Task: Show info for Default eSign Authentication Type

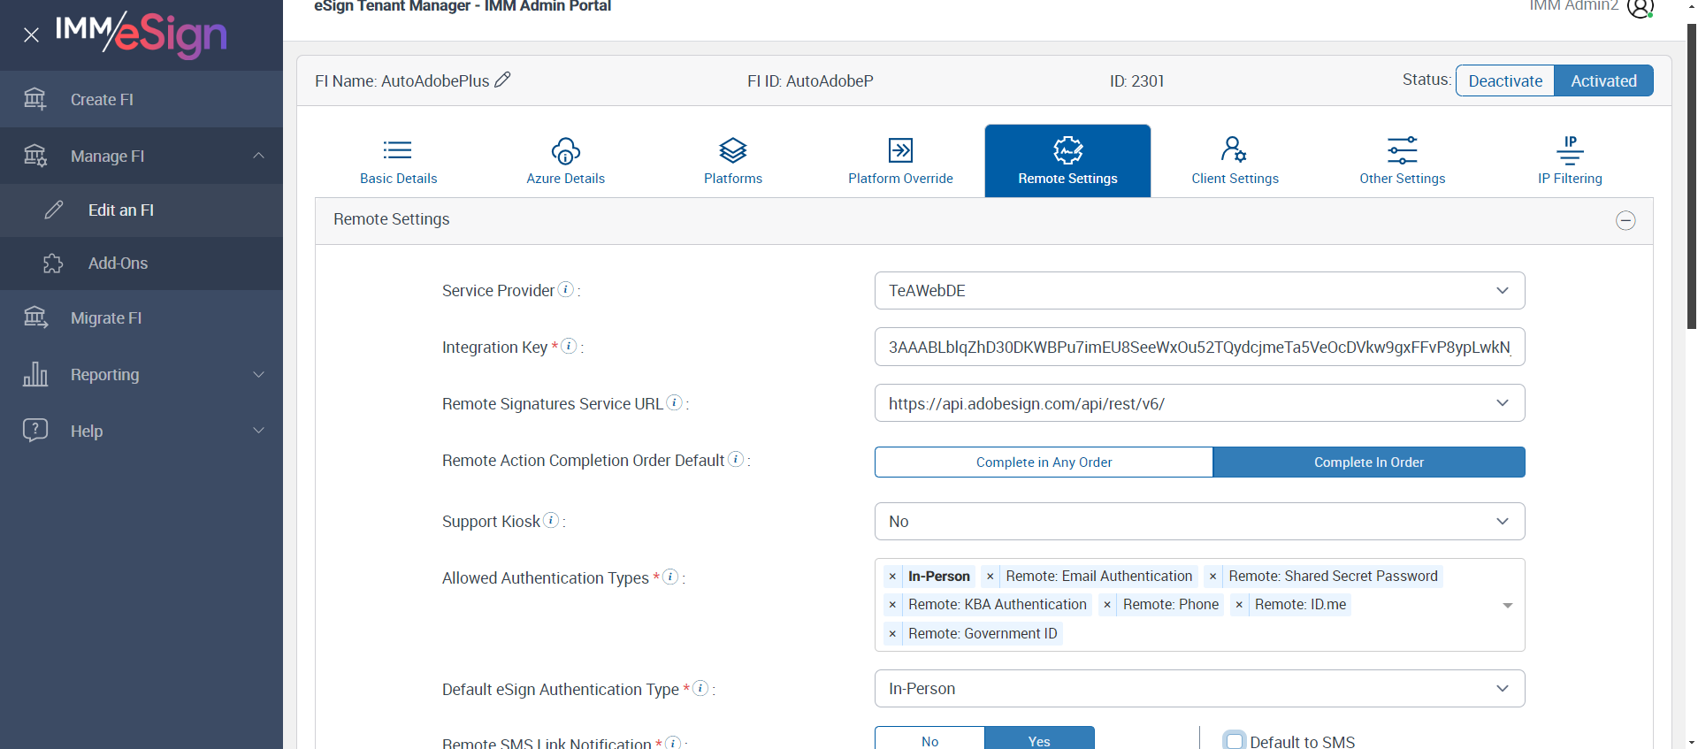Action: click(700, 688)
